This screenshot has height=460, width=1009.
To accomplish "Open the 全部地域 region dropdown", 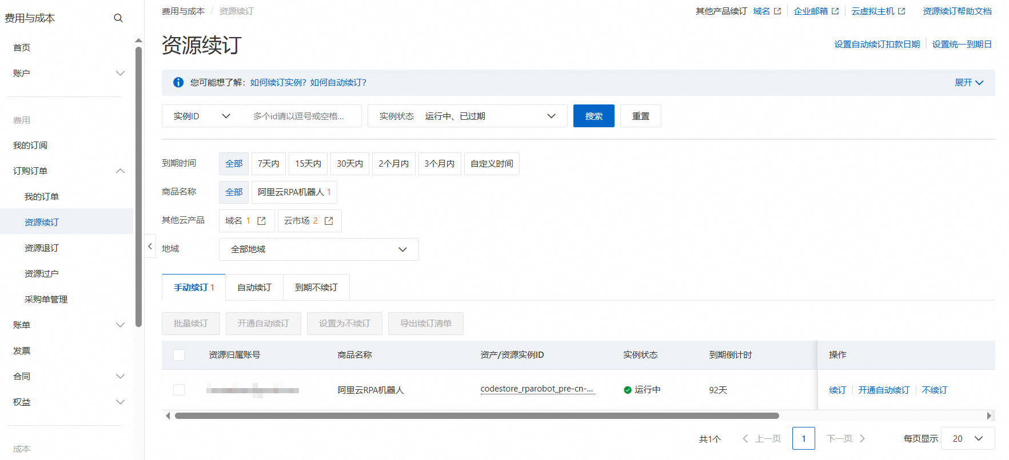I will point(318,249).
